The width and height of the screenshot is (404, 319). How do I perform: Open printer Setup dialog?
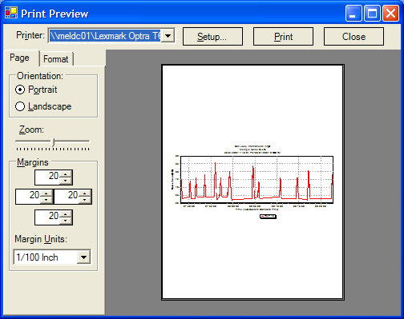[x=212, y=37]
